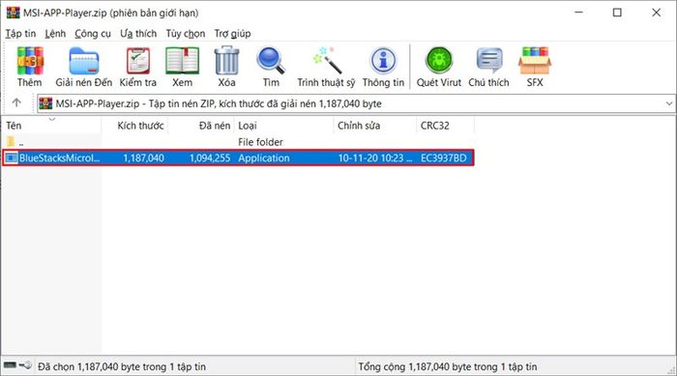Open the Thông tin info icon

tap(383, 61)
